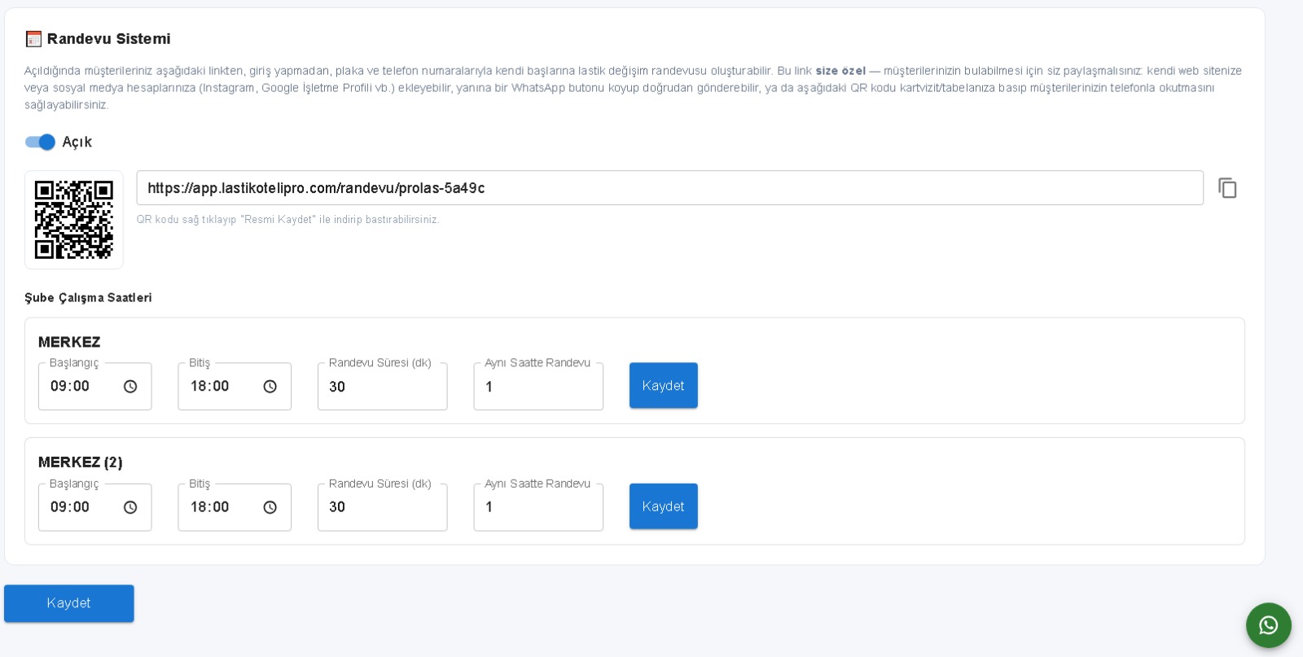Open time picker clock in MERKEZ Bitiş field
1303x657 pixels.
pyautogui.click(x=270, y=387)
